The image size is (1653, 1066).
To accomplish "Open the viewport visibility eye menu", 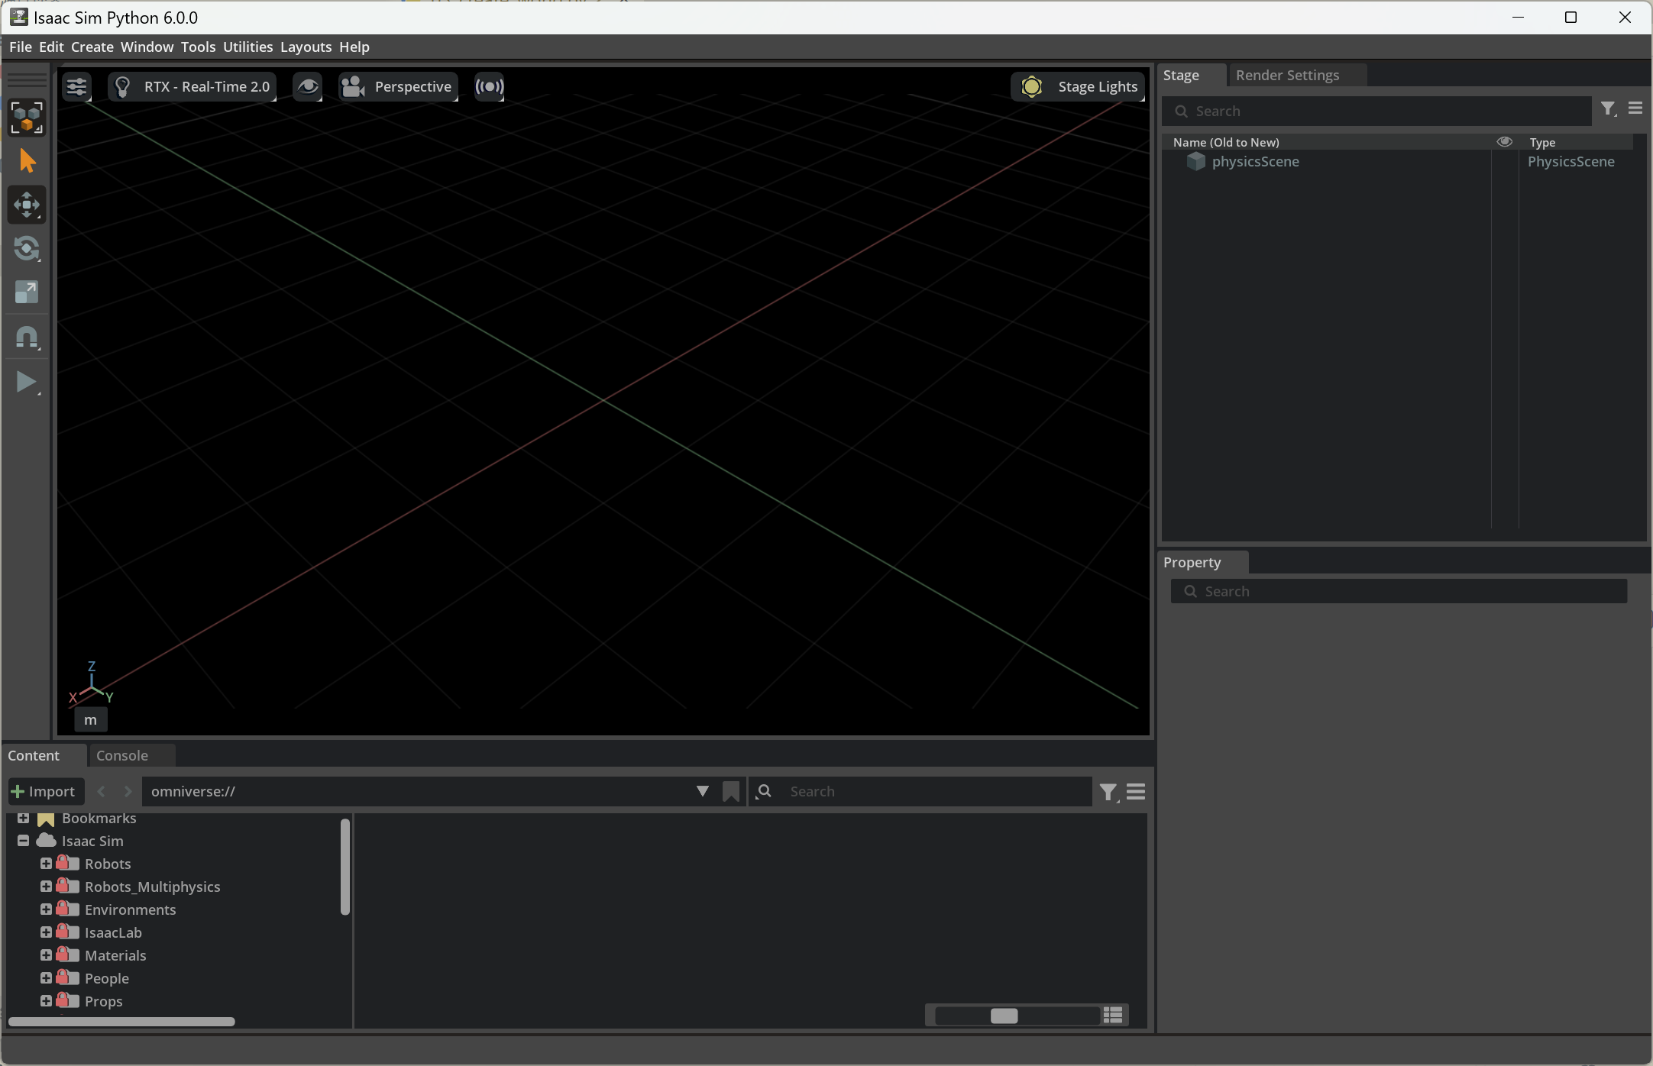I will (x=308, y=86).
